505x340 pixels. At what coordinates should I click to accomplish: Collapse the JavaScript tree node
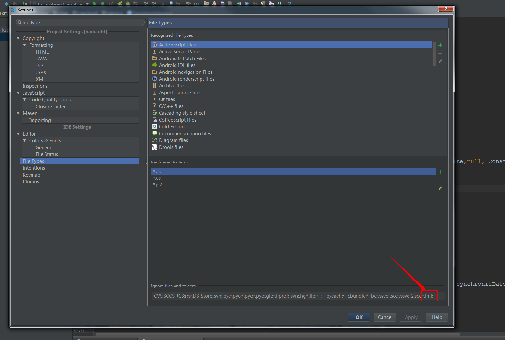[x=18, y=93]
